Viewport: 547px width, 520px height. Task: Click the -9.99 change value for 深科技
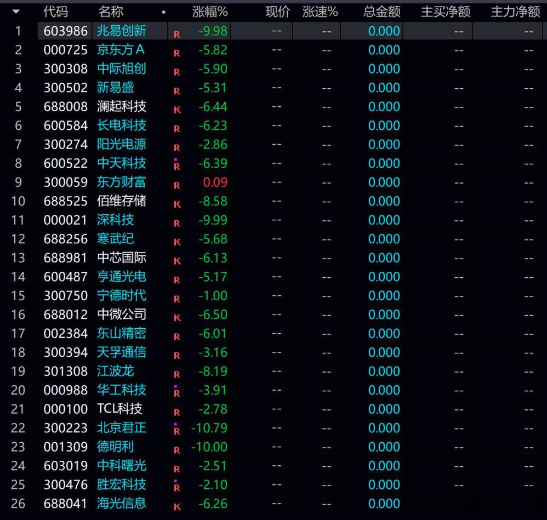click(x=213, y=220)
